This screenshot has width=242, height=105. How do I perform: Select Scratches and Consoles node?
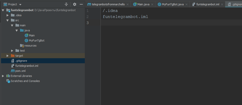(x=25, y=81)
